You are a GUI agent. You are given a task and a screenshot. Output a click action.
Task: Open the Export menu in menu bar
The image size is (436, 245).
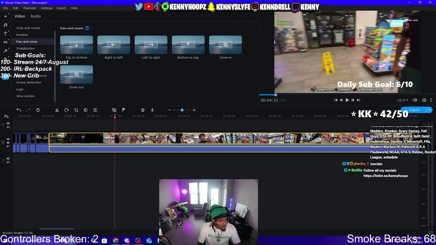click(61, 8)
